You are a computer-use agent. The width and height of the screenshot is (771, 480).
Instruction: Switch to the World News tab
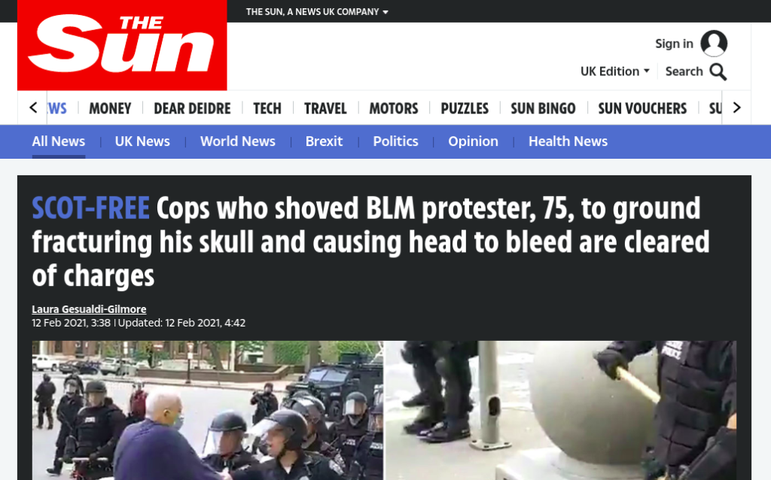(x=237, y=141)
